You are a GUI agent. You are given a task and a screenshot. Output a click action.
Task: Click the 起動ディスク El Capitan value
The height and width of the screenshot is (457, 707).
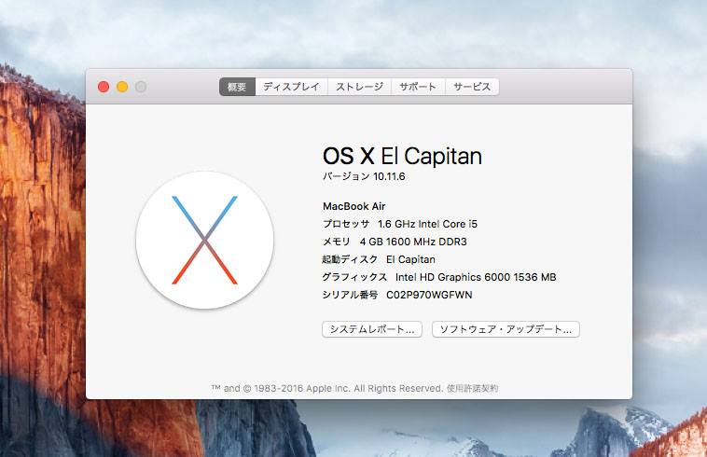coord(410,259)
